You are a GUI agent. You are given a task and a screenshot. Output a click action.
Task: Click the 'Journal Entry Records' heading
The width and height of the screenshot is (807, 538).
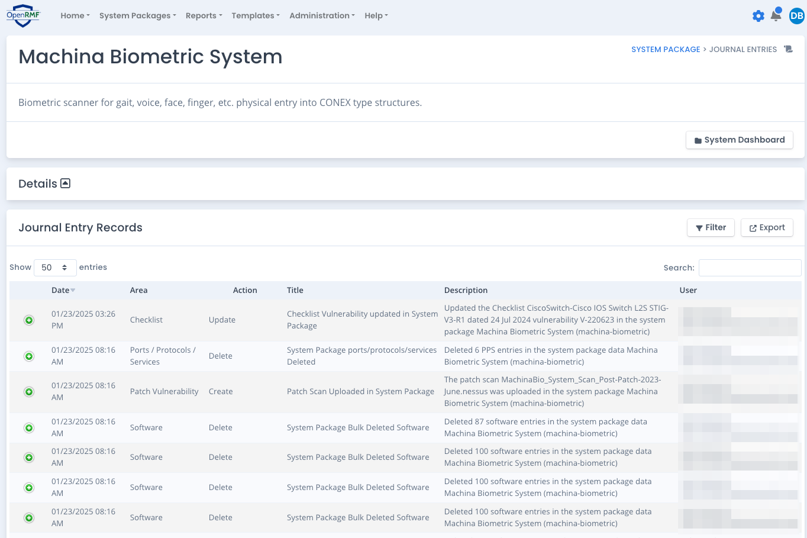click(80, 228)
